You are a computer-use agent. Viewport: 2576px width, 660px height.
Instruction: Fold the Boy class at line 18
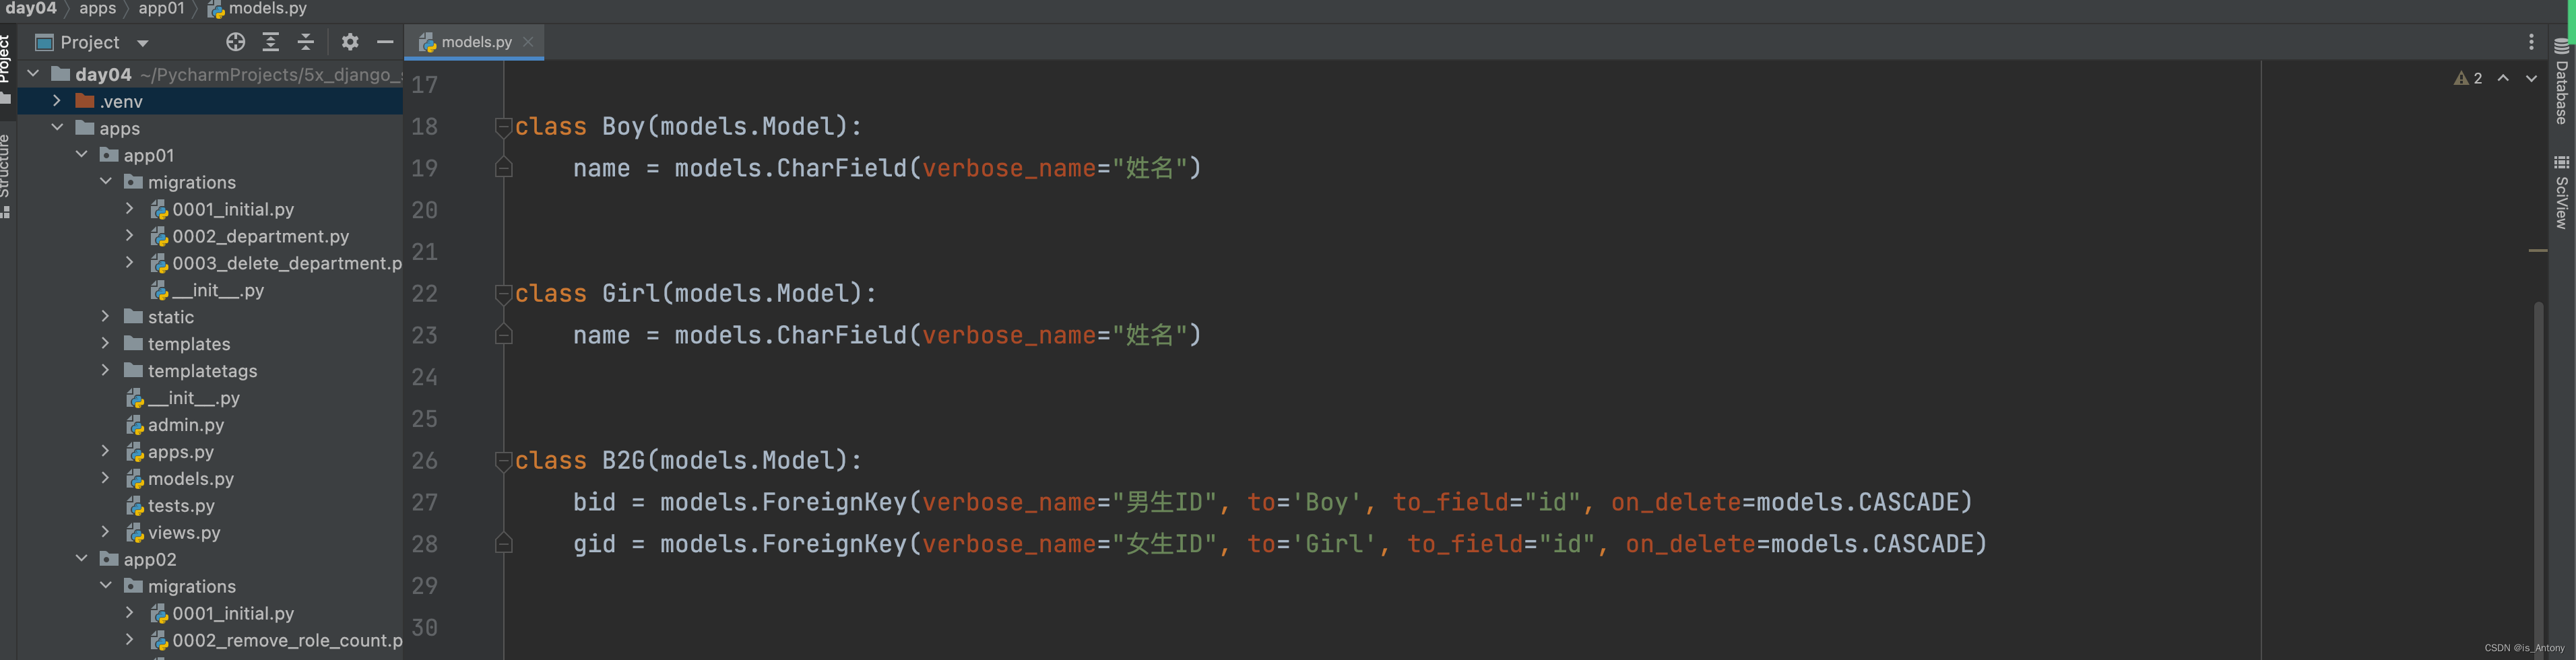pos(504,126)
